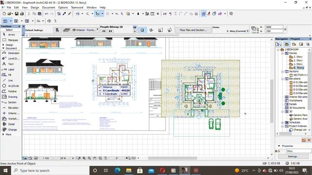The height and width of the screenshot is (175, 312).
Task: Collapse the Stories tree node
Action: tap(282, 53)
